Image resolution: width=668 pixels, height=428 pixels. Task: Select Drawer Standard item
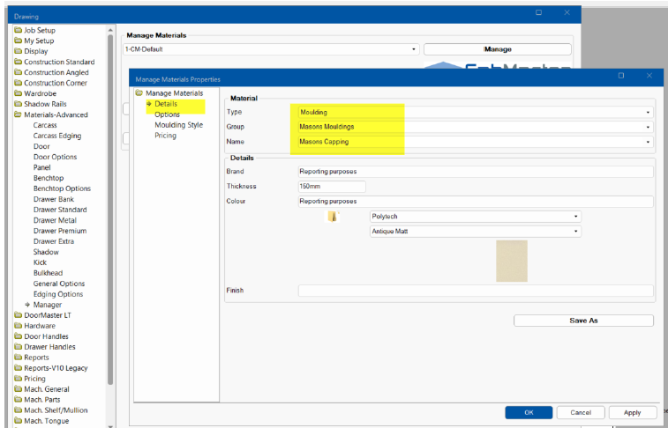60,210
